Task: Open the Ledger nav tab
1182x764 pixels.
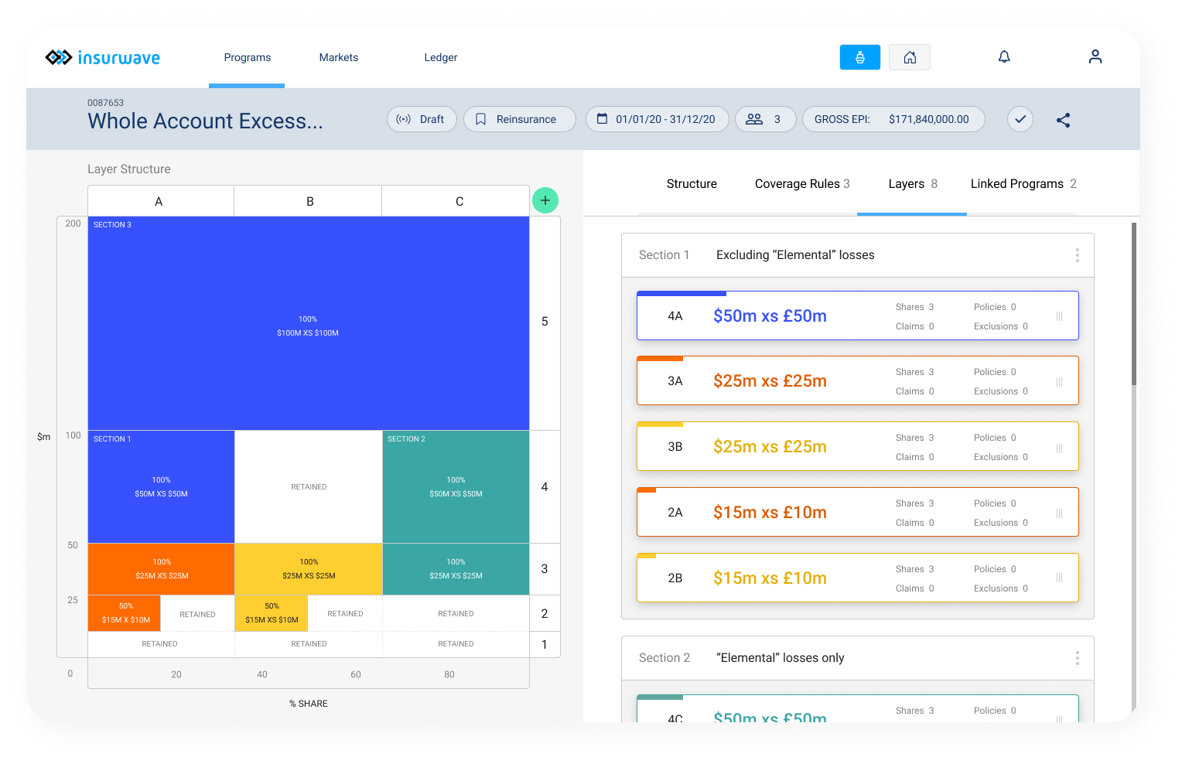Action: tap(441, 57)
